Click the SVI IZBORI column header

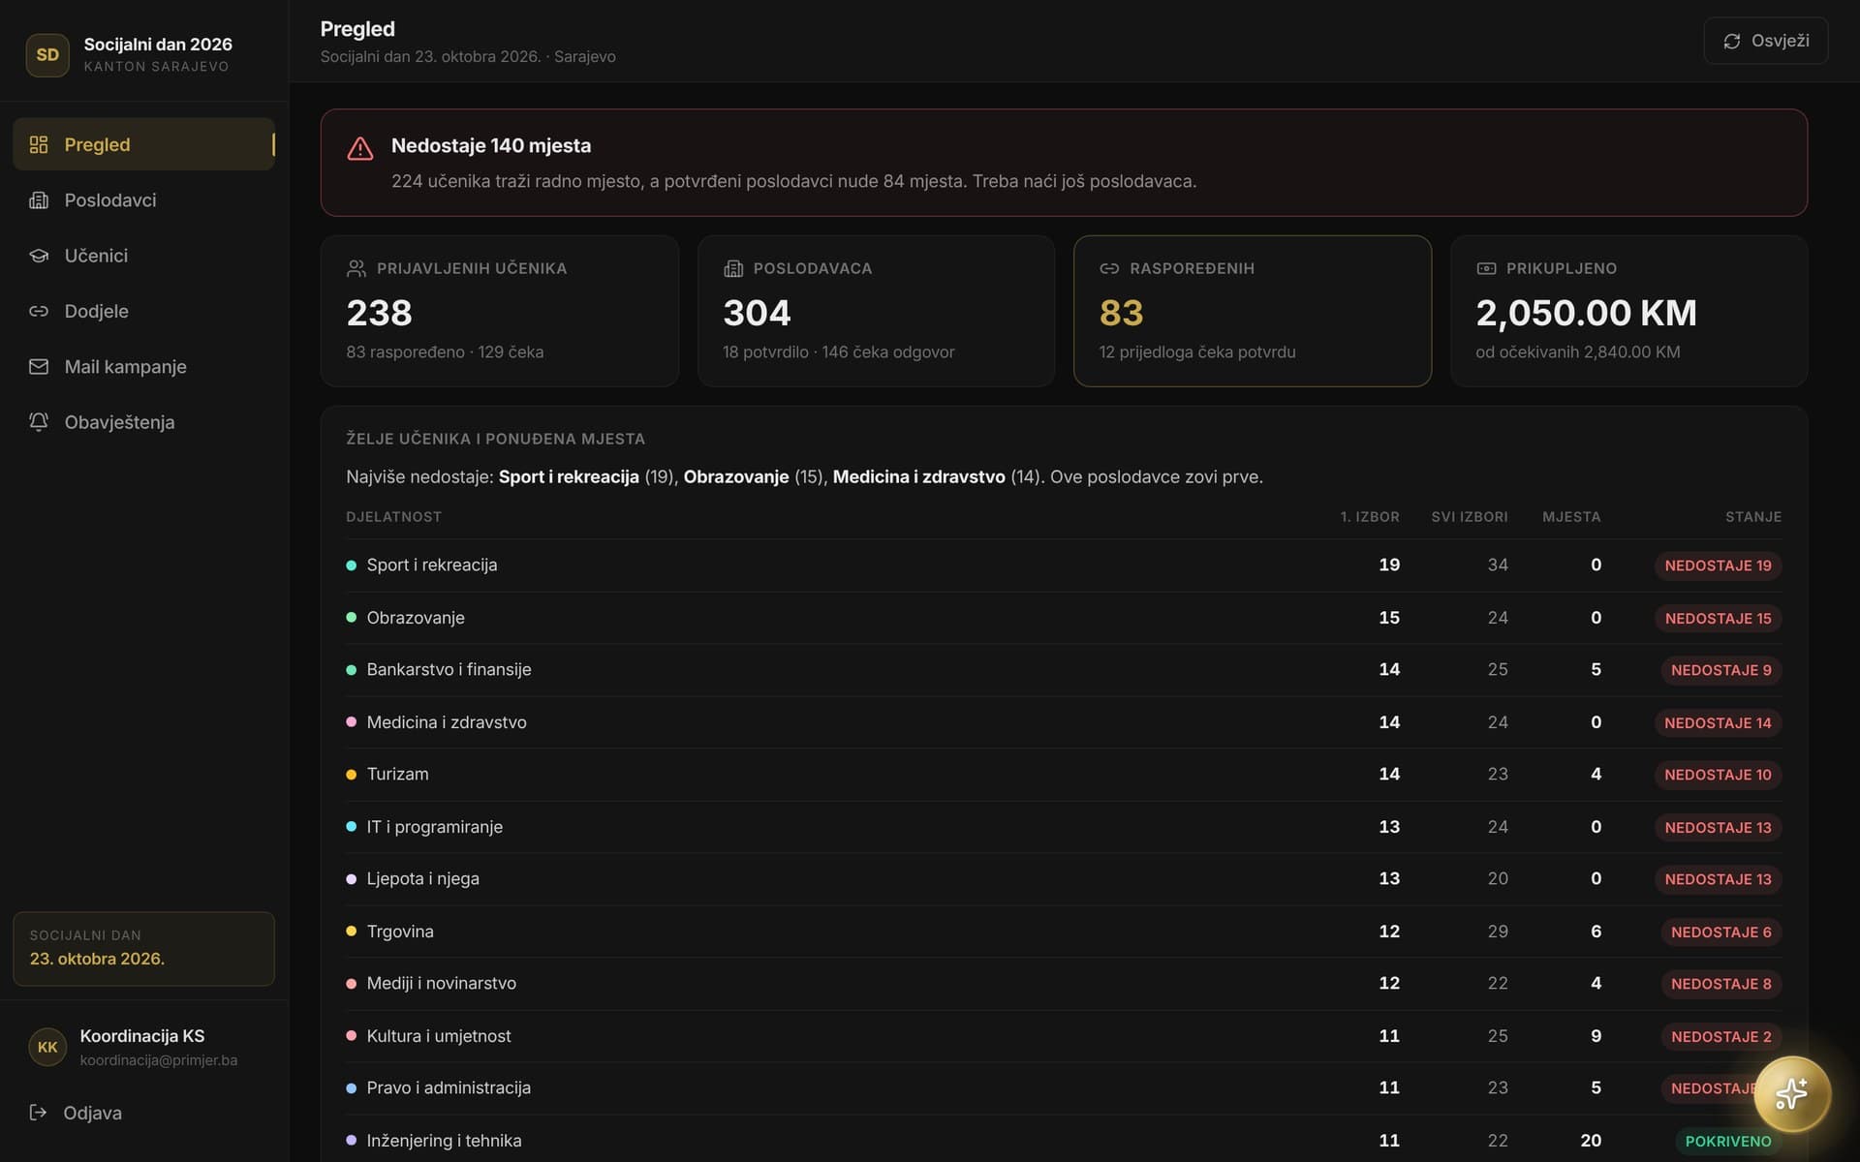[1470, 517]
